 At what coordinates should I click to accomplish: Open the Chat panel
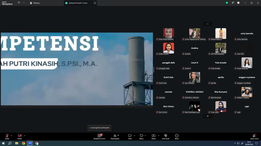(130, 137)
